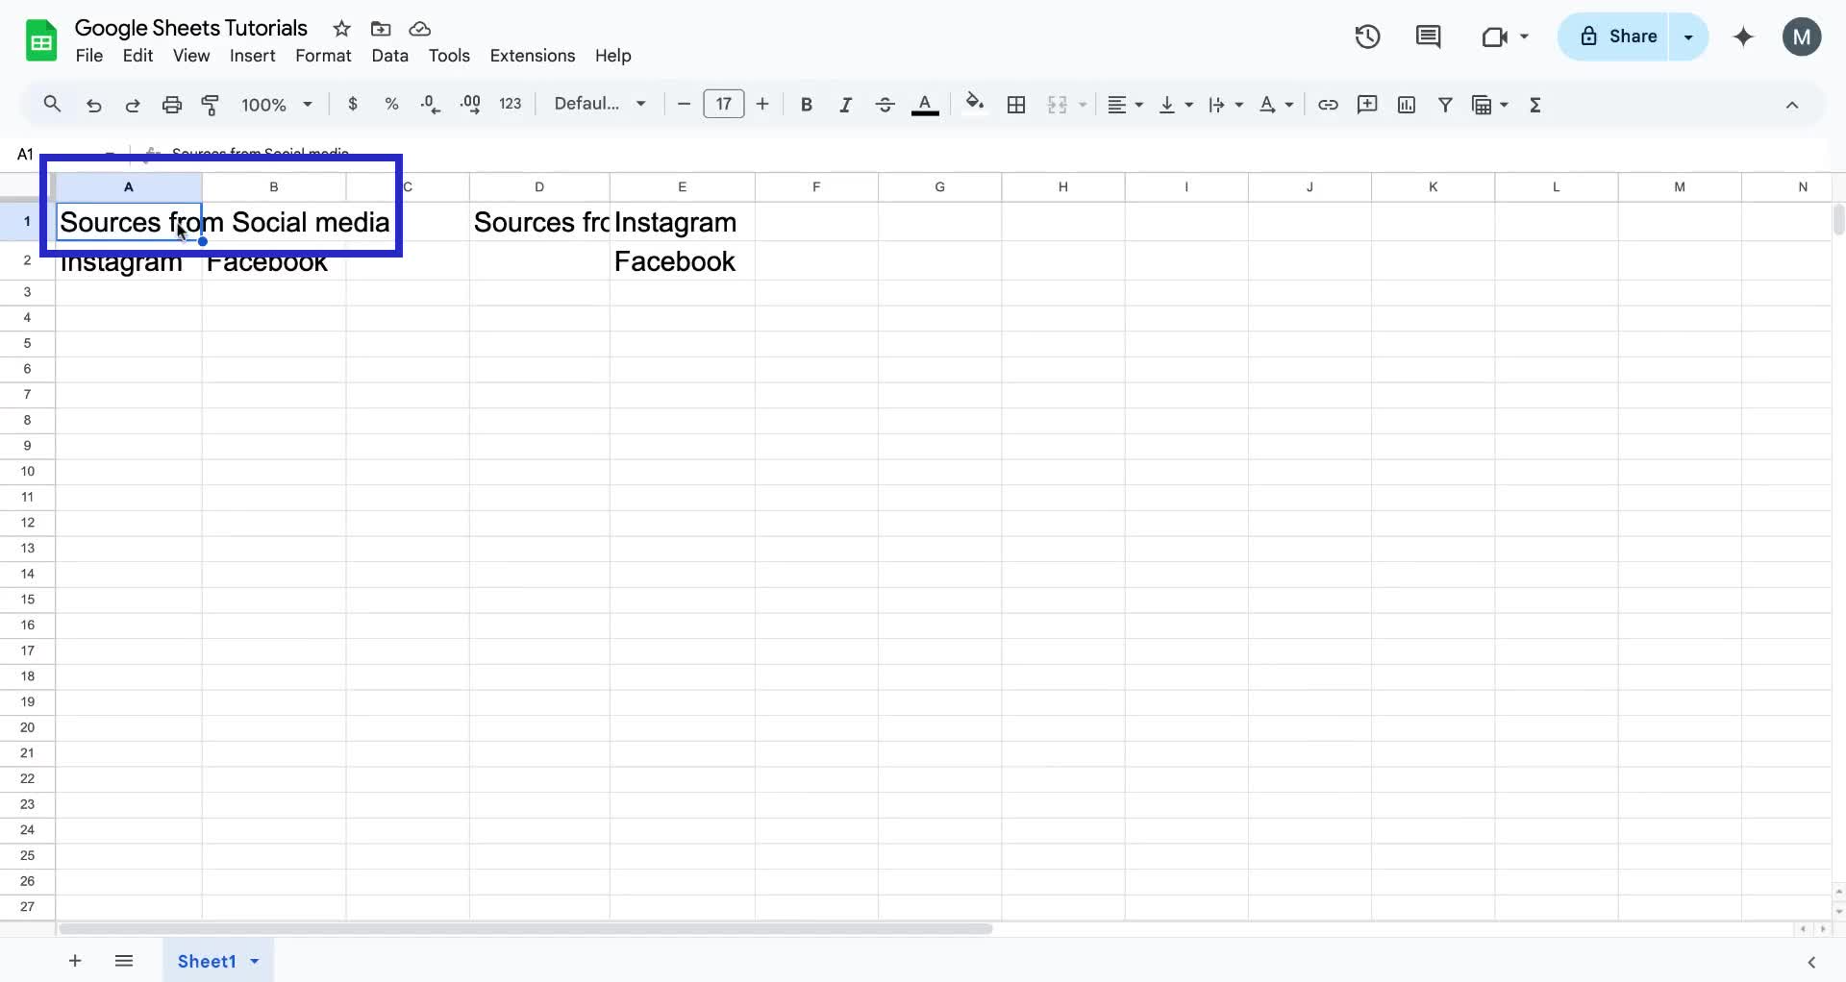Insert a link
This screenshot has width=1846, height=982.
pyautogui.click(x=1329, y=104)
